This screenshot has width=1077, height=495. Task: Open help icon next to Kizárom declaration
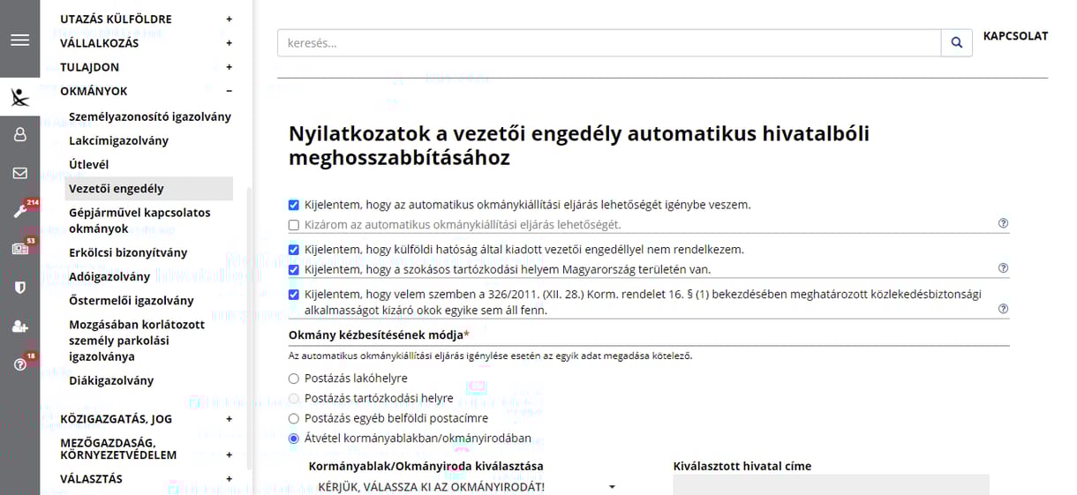pos(1003,223)
